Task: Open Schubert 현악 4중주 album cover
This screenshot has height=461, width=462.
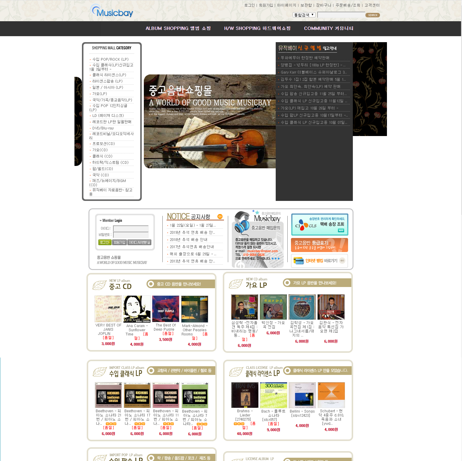Action: coord(331,395)
